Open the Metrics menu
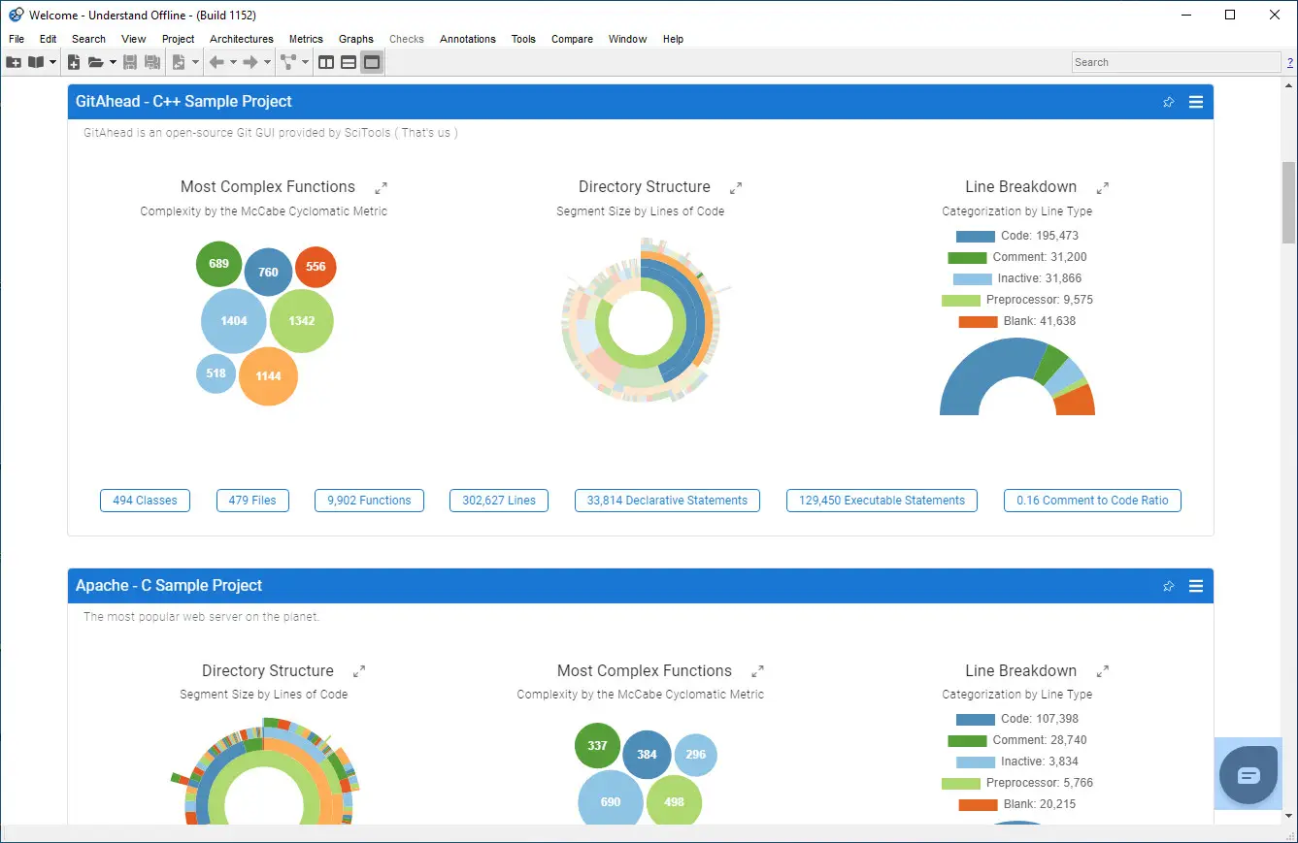The height and width of the screenshot is (843, 1298). pyautogui.click(x=306, y=39)
